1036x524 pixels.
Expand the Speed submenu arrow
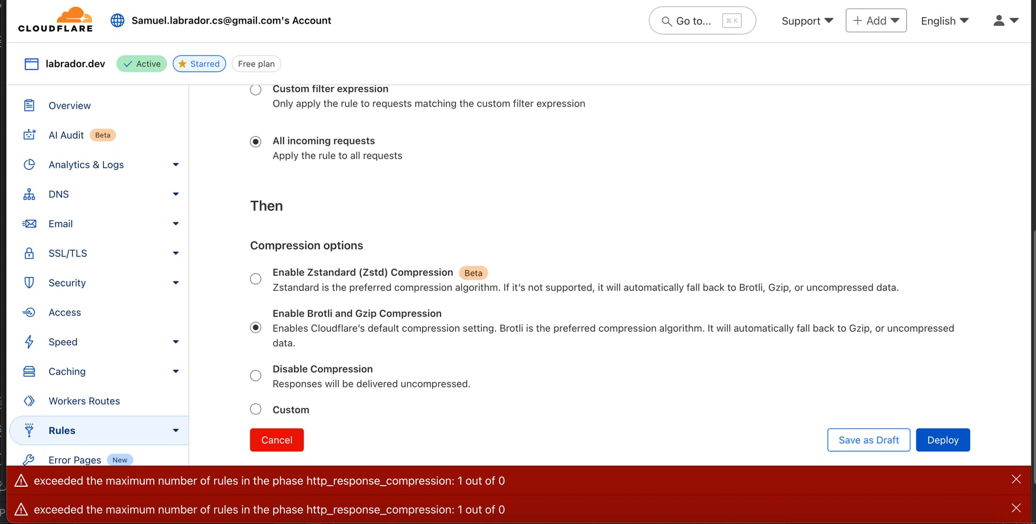tap(175, 342)
